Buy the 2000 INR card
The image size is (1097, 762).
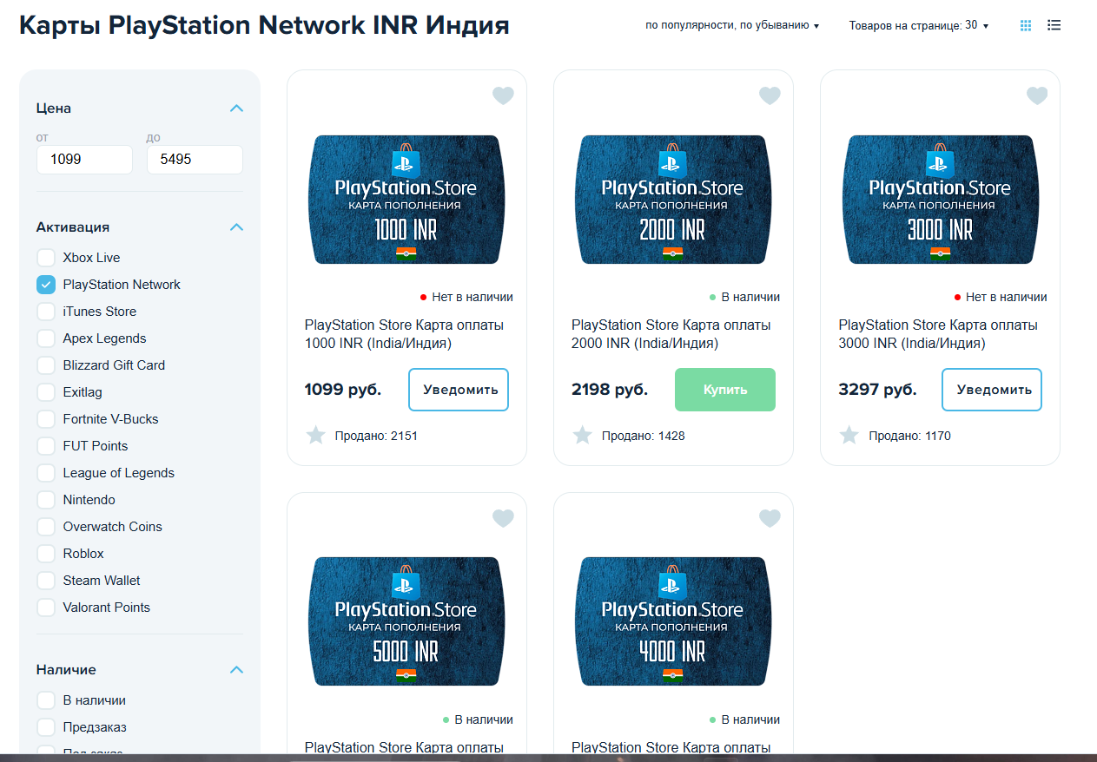tap(725, 390)
